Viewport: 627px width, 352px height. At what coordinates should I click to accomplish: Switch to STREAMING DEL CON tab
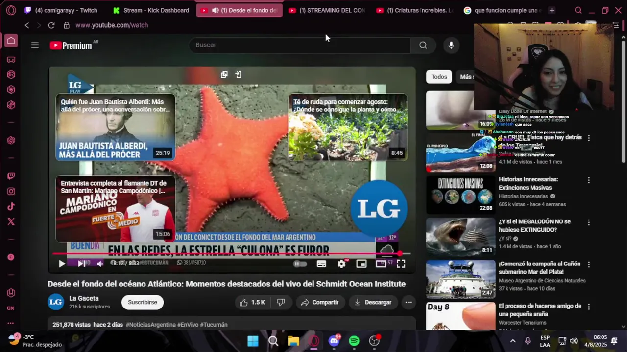pos(327,10)
